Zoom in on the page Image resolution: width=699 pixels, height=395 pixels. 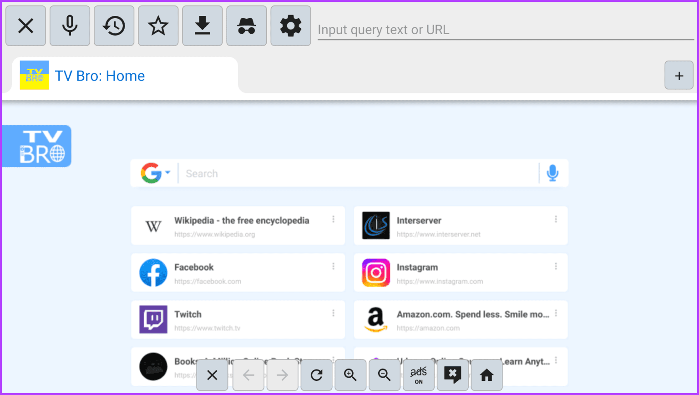pyautogui.click(x=350, y=374)
